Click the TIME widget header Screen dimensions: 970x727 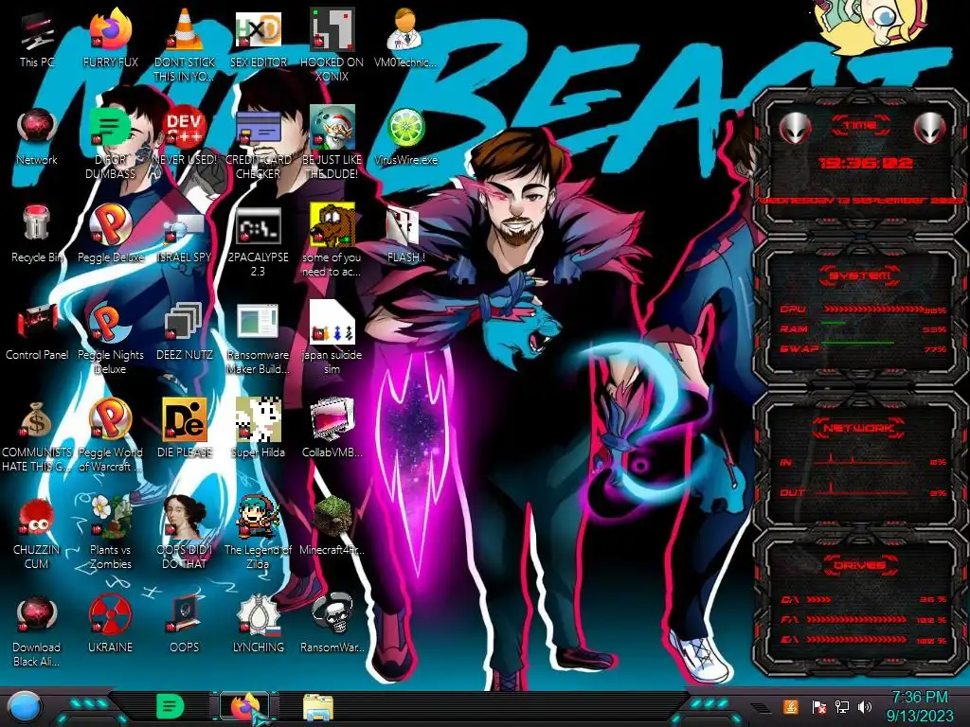[x=860, y=125]
